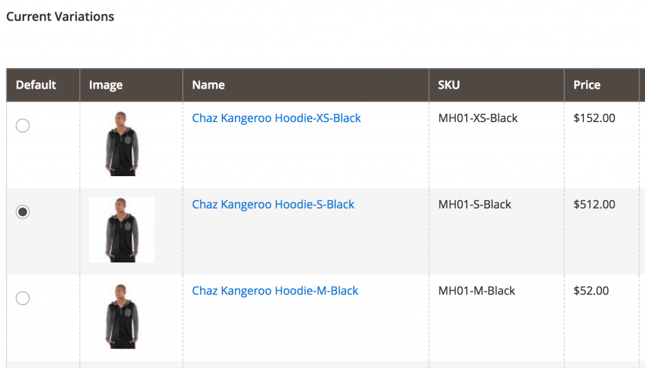Click the $512.00 price cell
This screenshot has height=368, width=645.
[595, 204]
